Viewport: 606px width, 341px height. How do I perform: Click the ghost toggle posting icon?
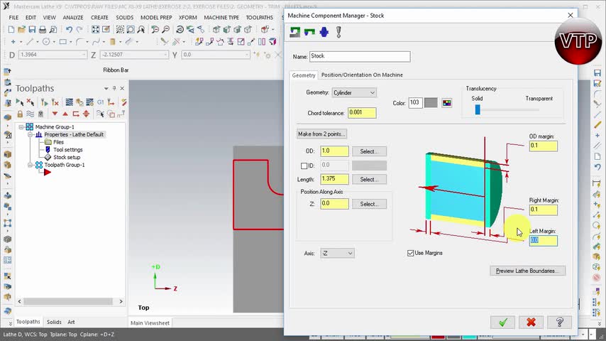(40, 114)
